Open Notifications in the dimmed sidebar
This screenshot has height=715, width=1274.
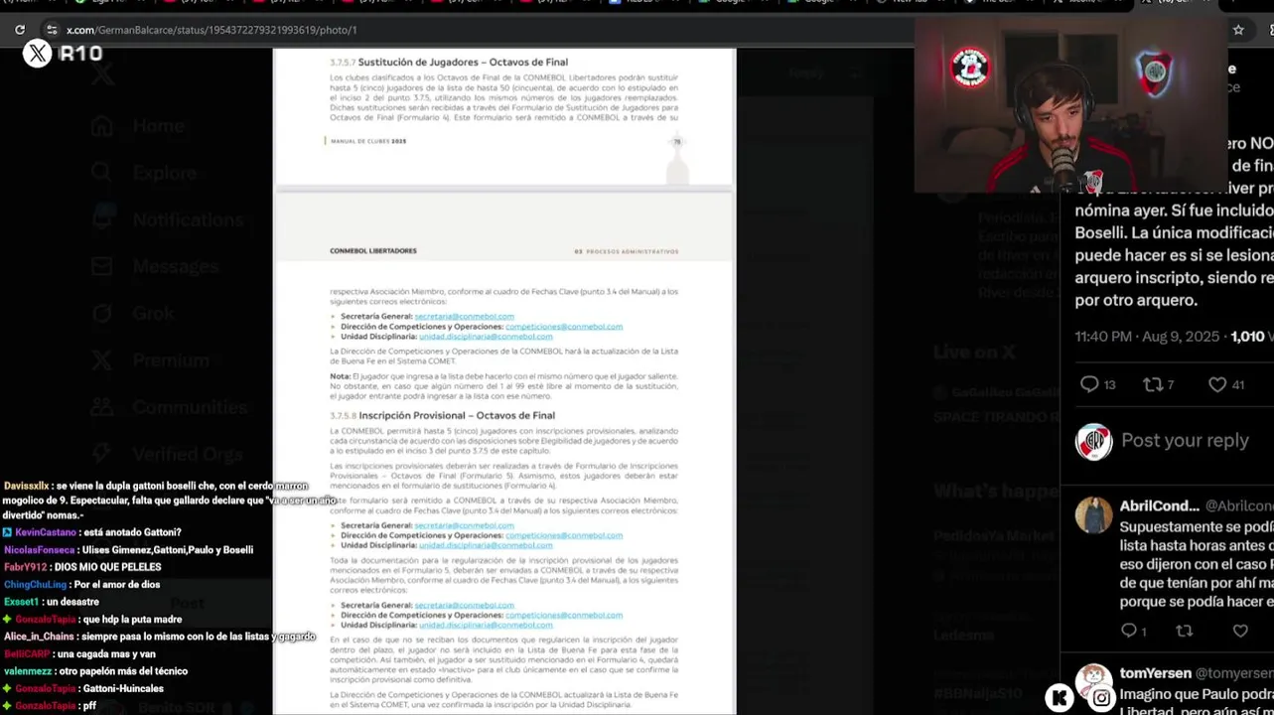[167, 219]
